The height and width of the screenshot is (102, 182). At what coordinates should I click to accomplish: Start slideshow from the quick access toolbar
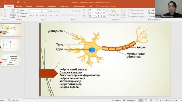point(18,2)
